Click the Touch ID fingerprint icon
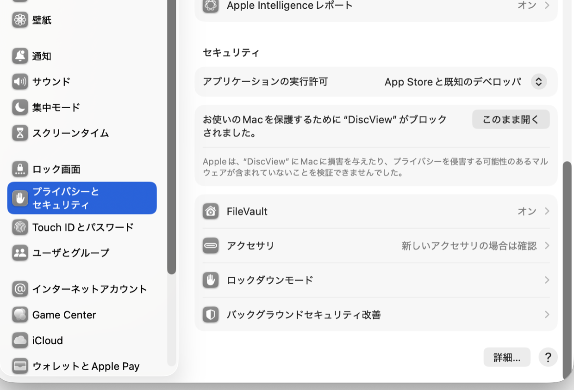The width and height of the screenshot is (574, 390). tap(20, 227)
